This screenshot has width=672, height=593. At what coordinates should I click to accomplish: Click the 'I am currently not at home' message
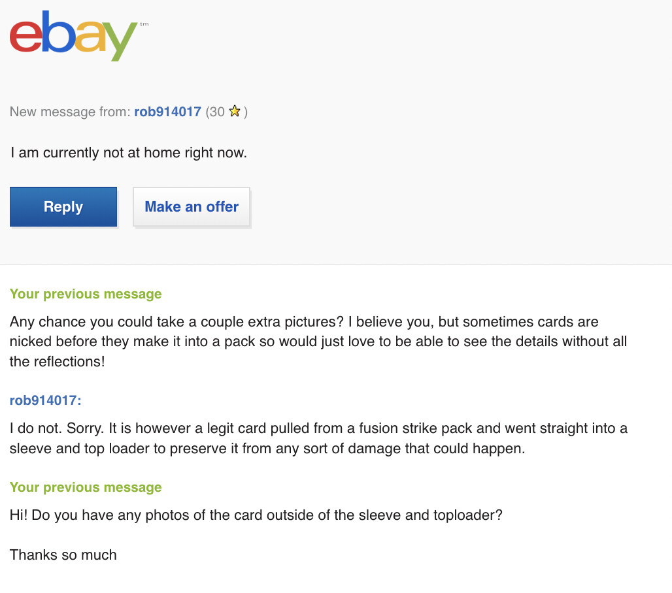(129, 153)
